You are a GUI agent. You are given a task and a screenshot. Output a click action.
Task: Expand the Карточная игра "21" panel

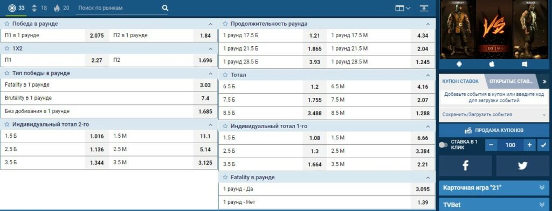[x=494, y=188]
